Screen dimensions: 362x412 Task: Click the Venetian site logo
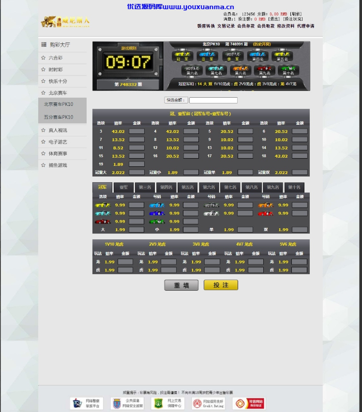65,21
